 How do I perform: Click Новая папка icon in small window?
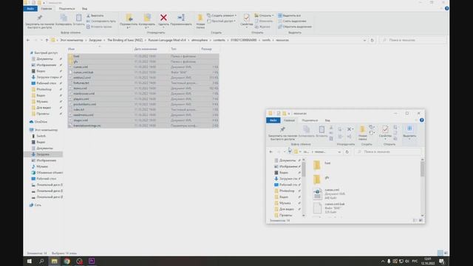(362, 130)
